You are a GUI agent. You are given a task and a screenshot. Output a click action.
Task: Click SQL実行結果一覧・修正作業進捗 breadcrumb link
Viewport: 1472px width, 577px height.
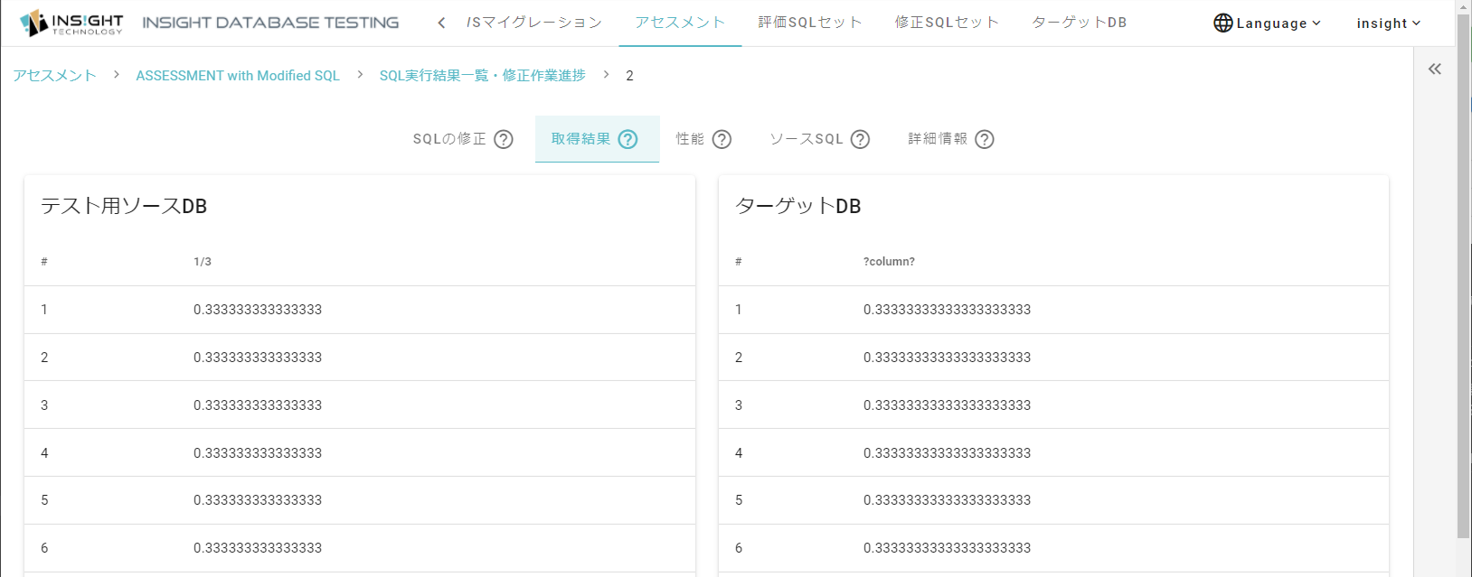(483, 76)
